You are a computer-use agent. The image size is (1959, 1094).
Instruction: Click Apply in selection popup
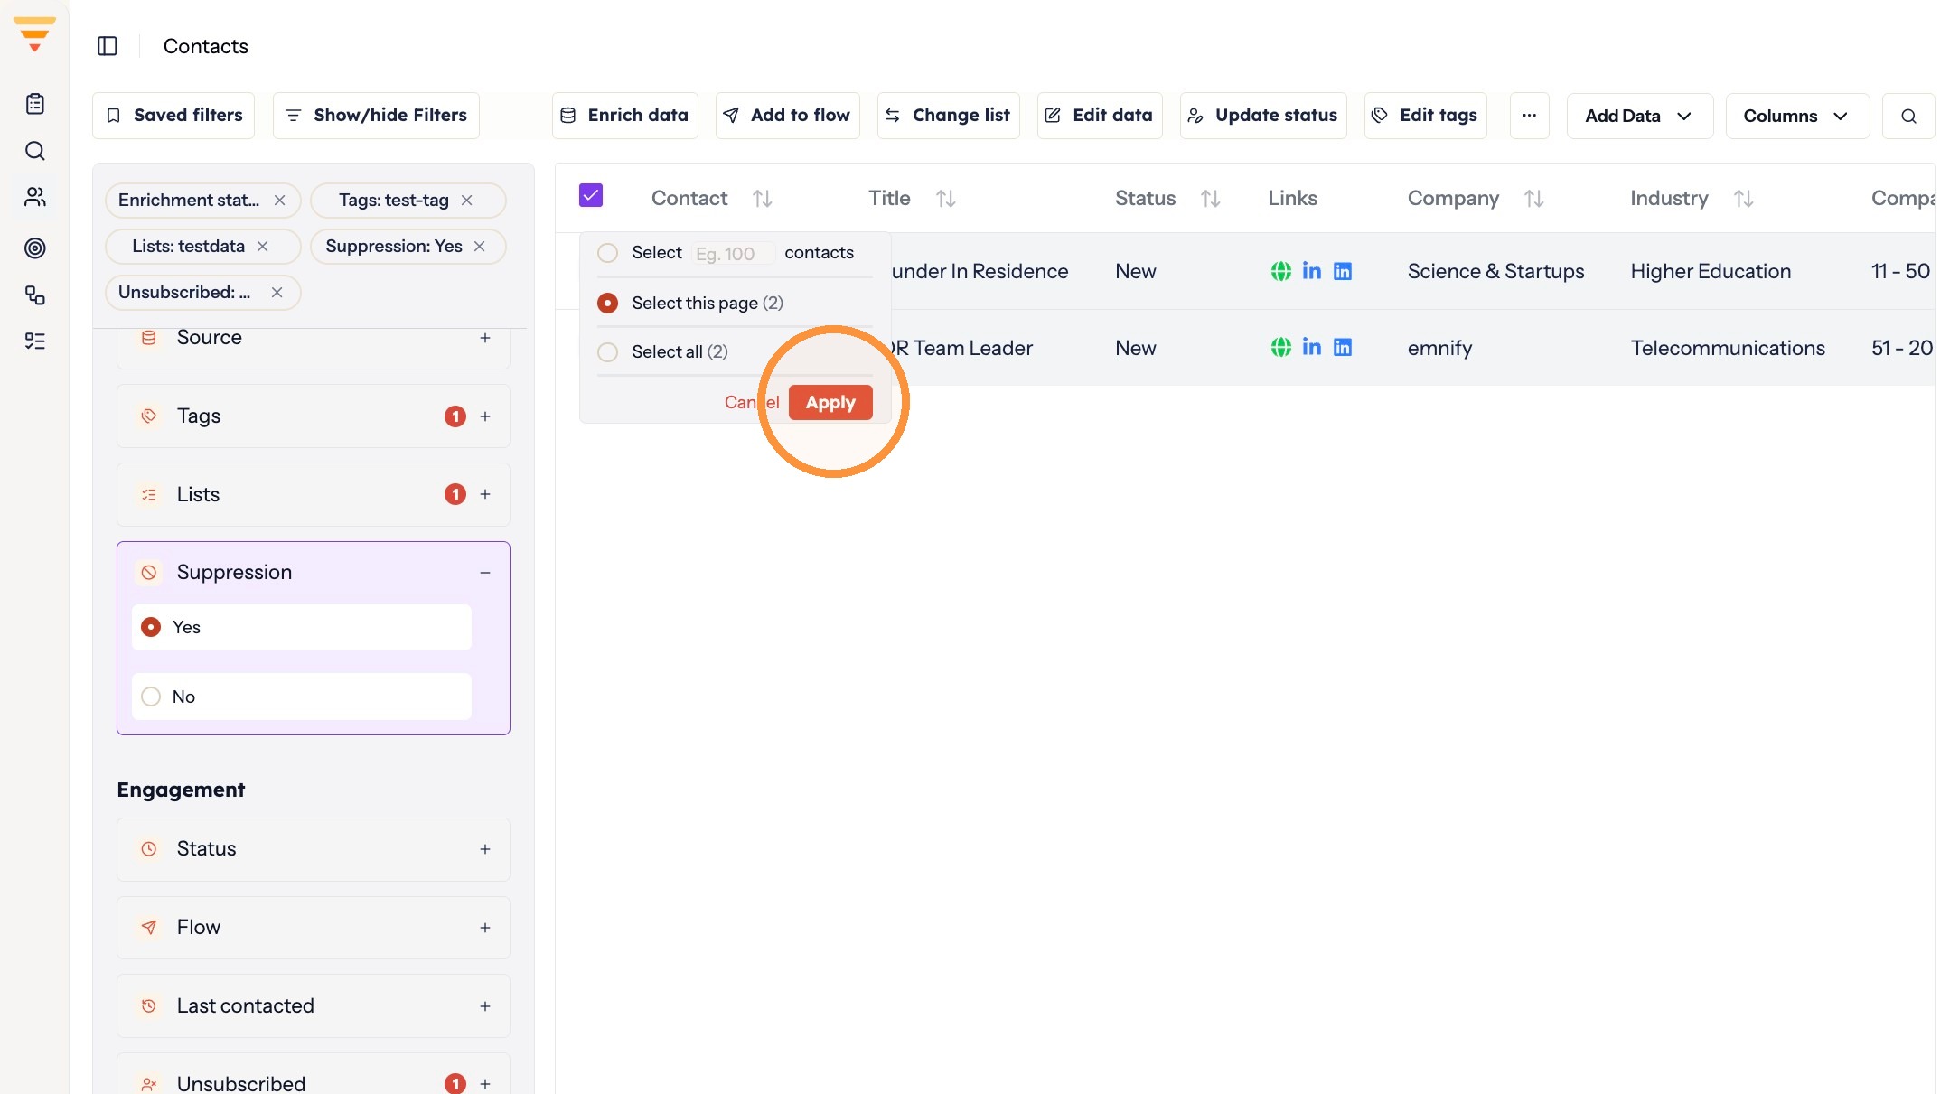click(830, 402)
